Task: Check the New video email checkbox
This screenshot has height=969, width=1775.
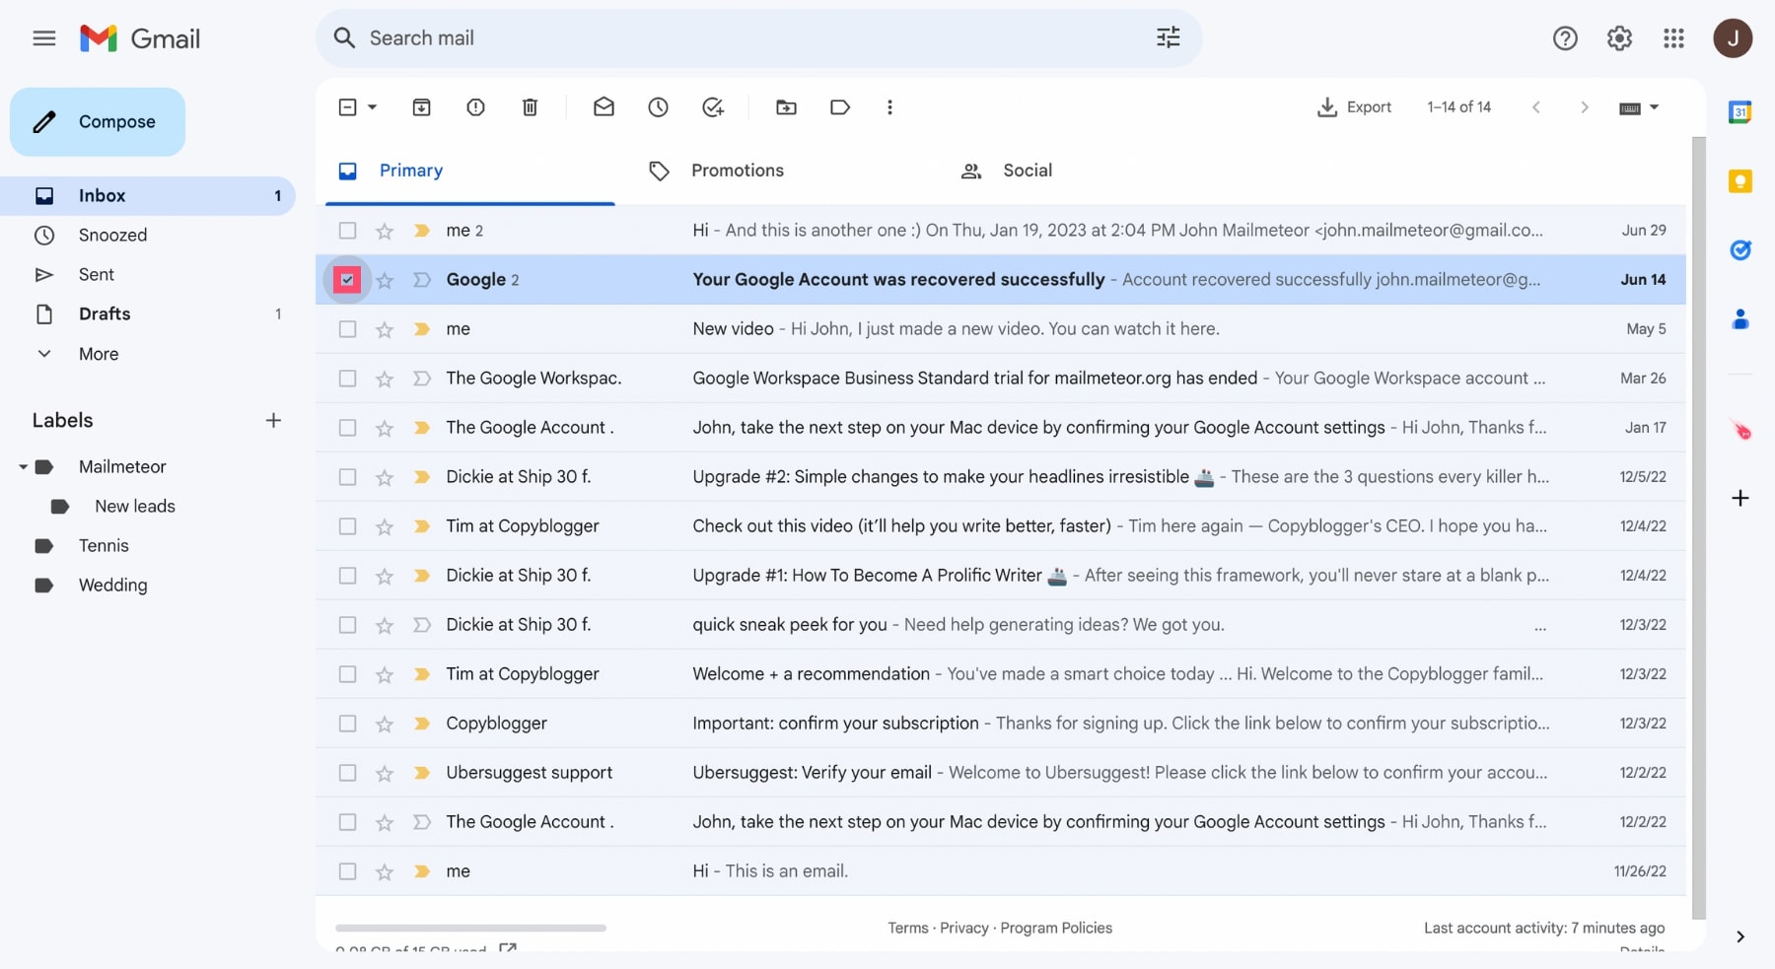Action: (347, 329)
